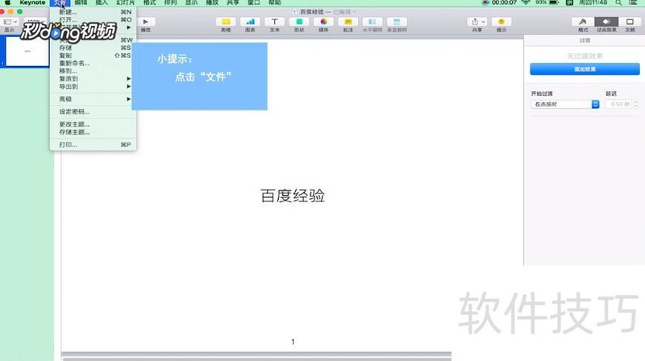
Task: Choose 移到... in the File menu
Action: pyautogui.click(x=93, y=71)
